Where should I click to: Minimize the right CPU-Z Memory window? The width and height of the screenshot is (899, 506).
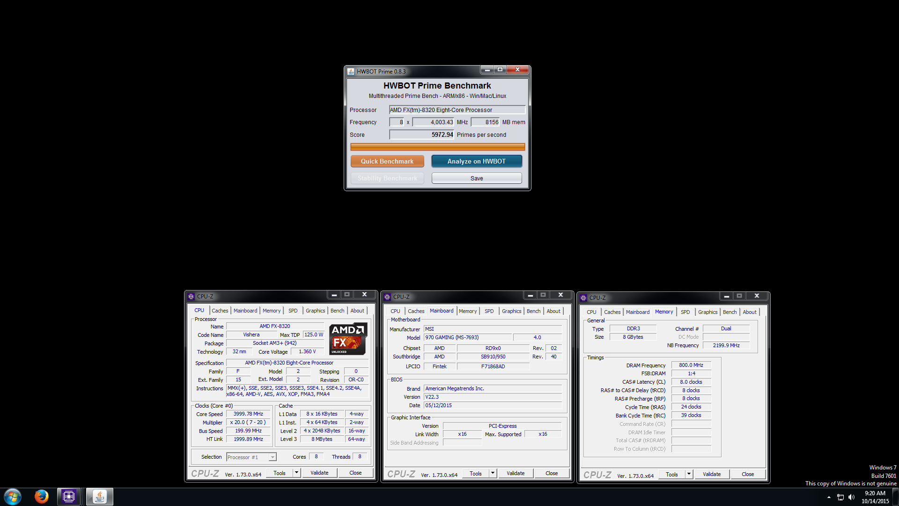(x=726, y=296)
